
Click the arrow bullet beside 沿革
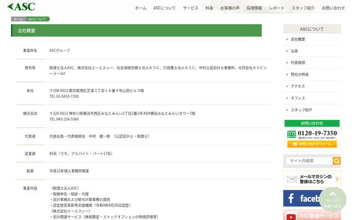point(287,51)
